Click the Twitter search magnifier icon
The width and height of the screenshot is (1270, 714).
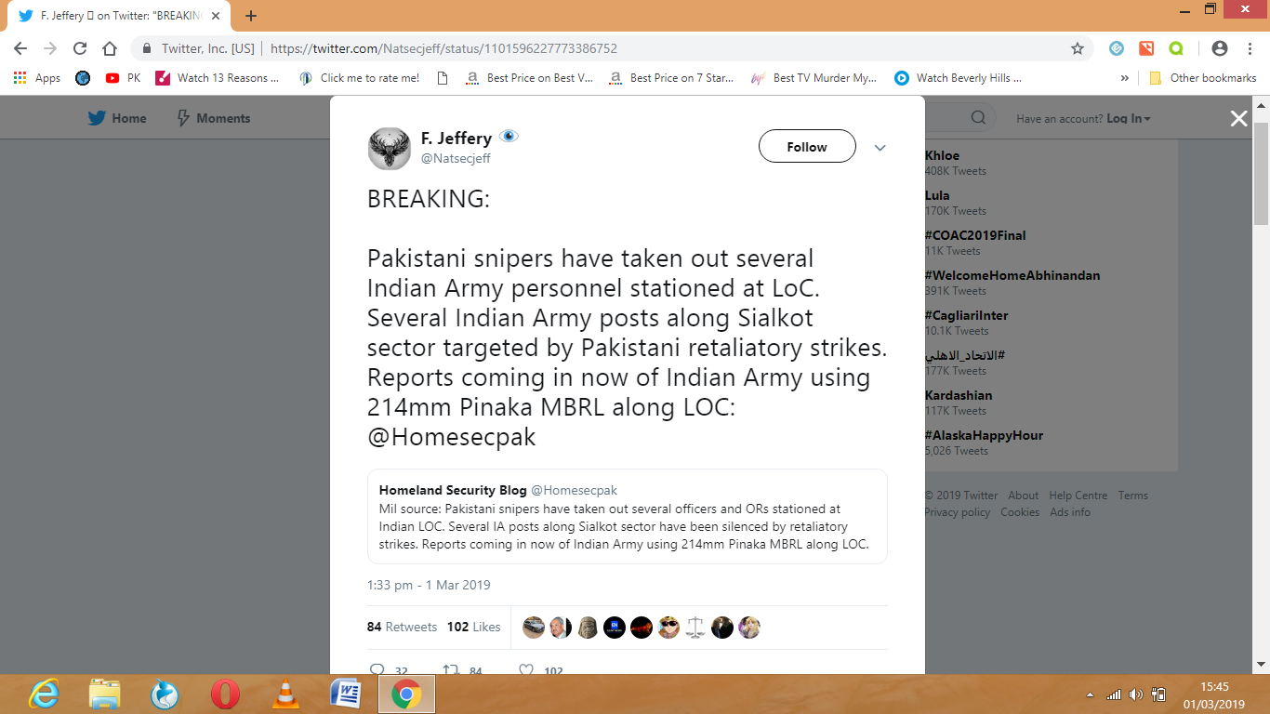(x=978, y=118)
